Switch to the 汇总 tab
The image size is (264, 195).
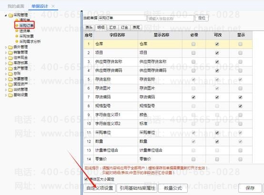pyautogui.click(x=112, y=27)
